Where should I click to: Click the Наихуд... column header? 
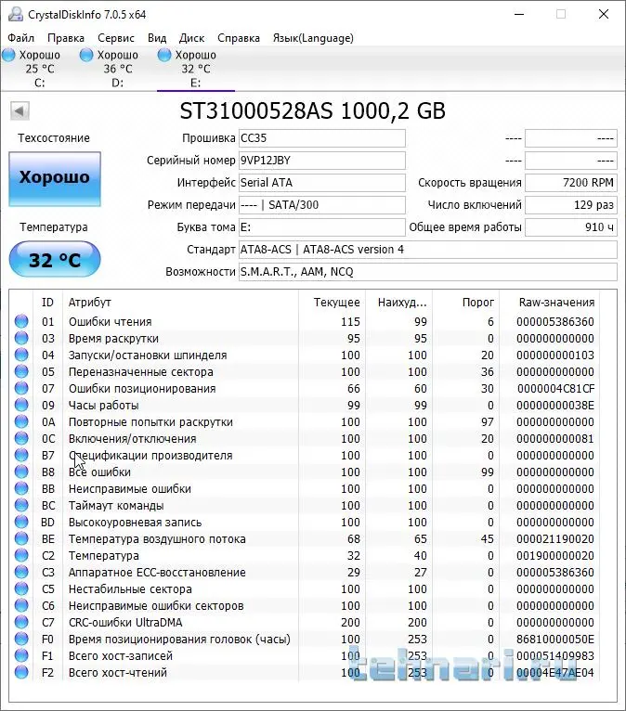coord(398,303)
